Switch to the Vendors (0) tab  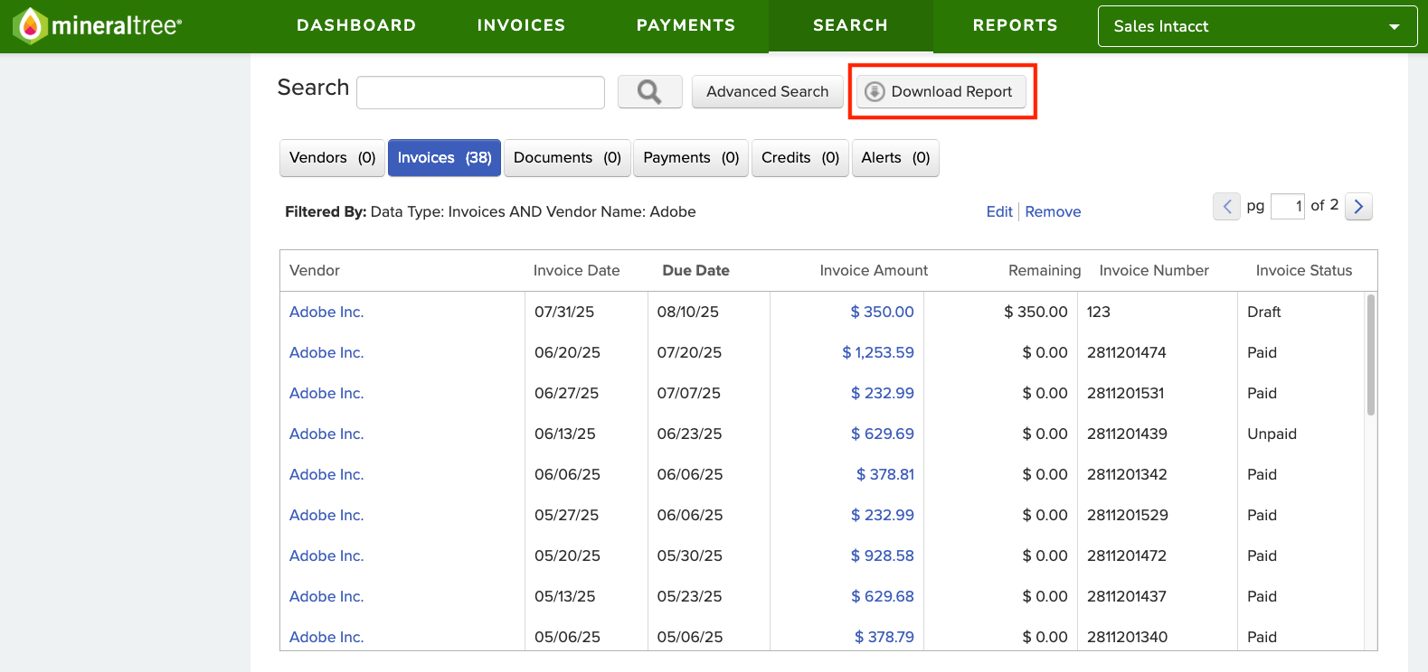click(x=332, y=158)
